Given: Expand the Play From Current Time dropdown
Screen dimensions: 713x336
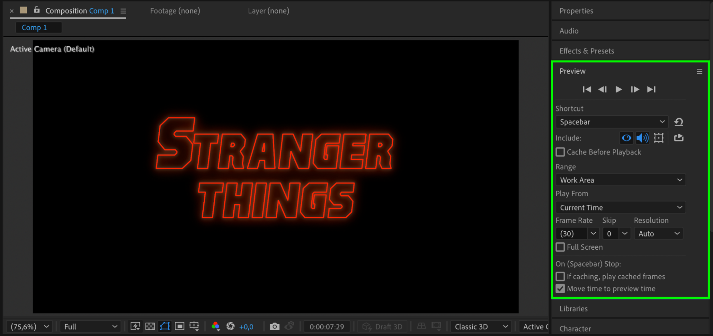Looking at the screenshot, I should pyautogui.click(x=620, y=207).
